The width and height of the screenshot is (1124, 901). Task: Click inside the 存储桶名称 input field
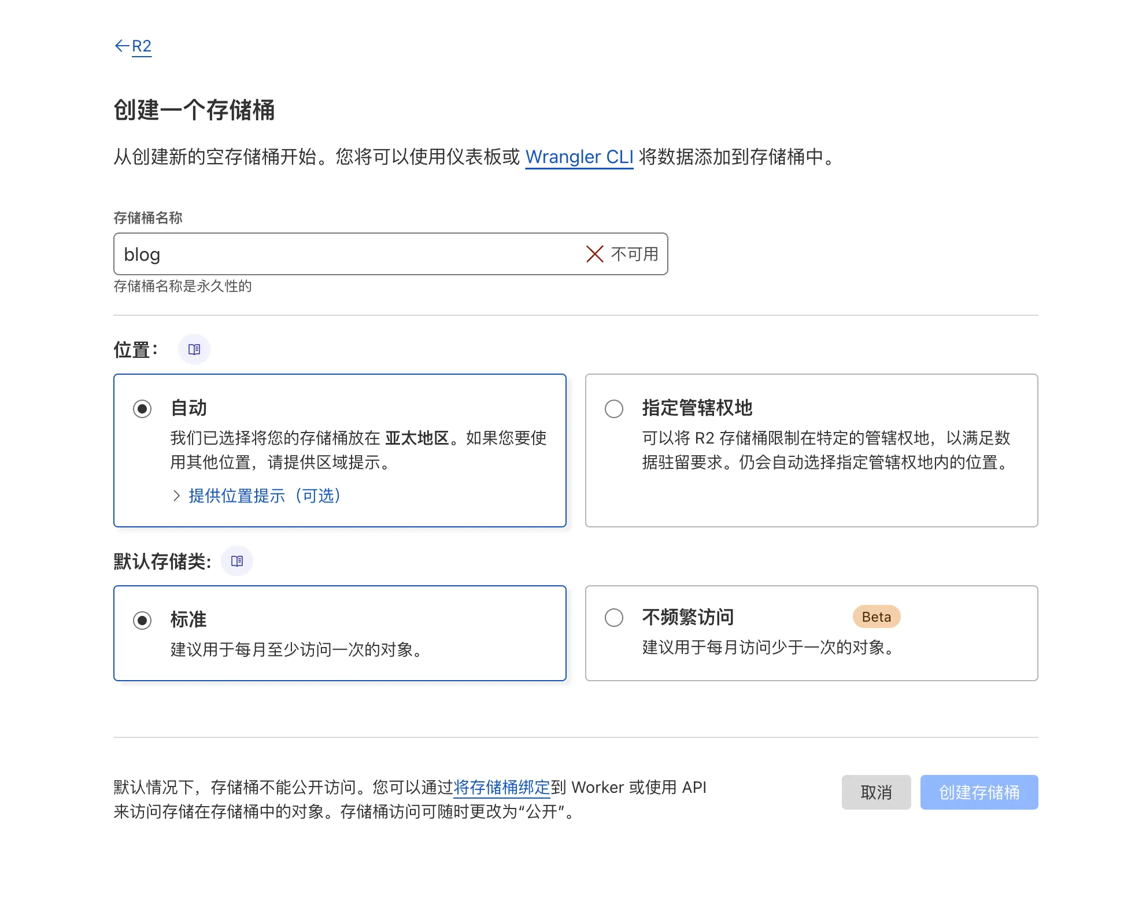pyautogui.click(x=347, y=253)
